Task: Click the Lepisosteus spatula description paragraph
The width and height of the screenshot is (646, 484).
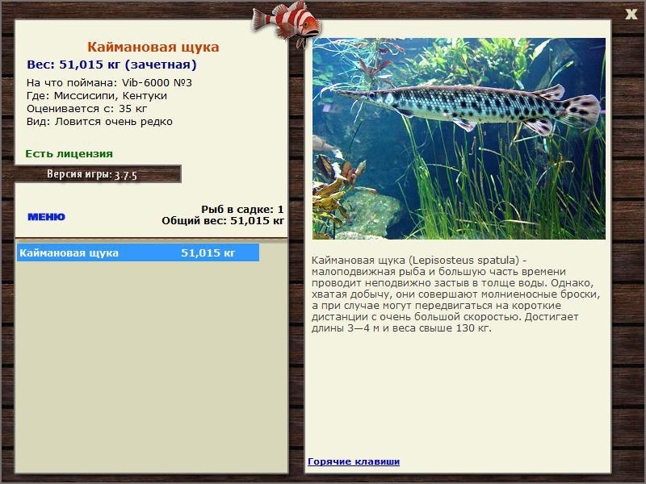Action: (x=455, y=294)
